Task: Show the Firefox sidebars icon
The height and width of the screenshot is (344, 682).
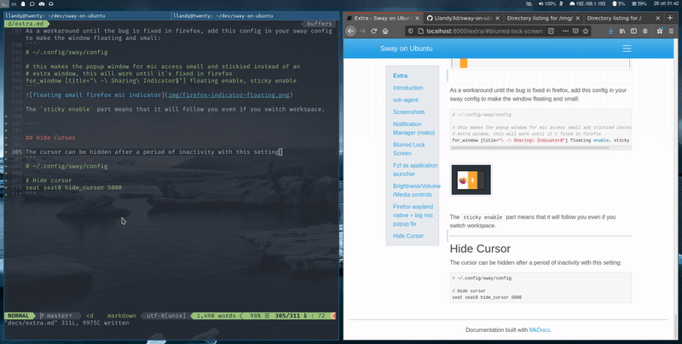Action: click(x=633, y=32)
